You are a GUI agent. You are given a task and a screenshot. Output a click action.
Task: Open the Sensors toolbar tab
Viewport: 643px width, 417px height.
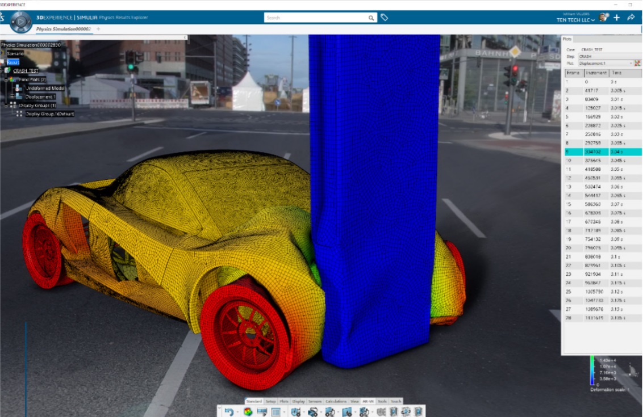click(315, 401)
